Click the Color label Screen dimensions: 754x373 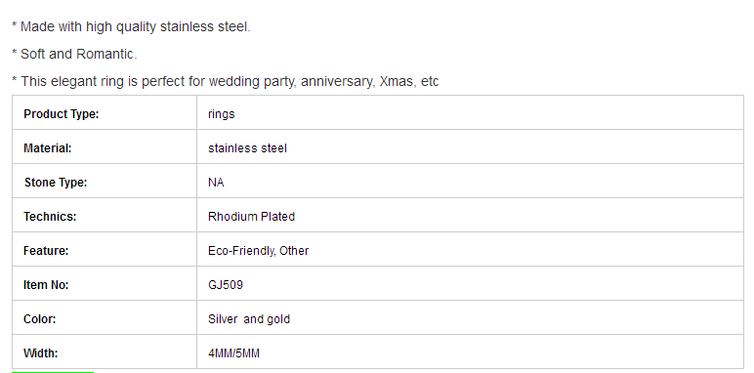[x=40, y=319]
